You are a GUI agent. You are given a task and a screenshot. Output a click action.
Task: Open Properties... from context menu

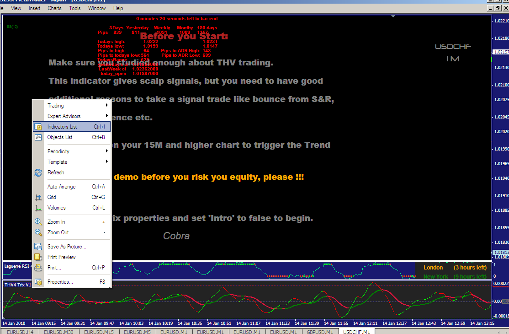point(71,282)
